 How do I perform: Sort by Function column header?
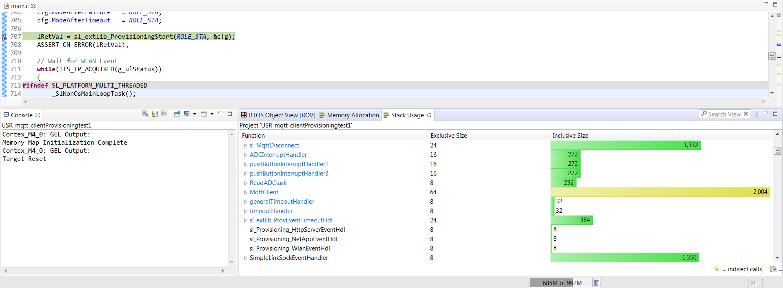pos(334,136)
